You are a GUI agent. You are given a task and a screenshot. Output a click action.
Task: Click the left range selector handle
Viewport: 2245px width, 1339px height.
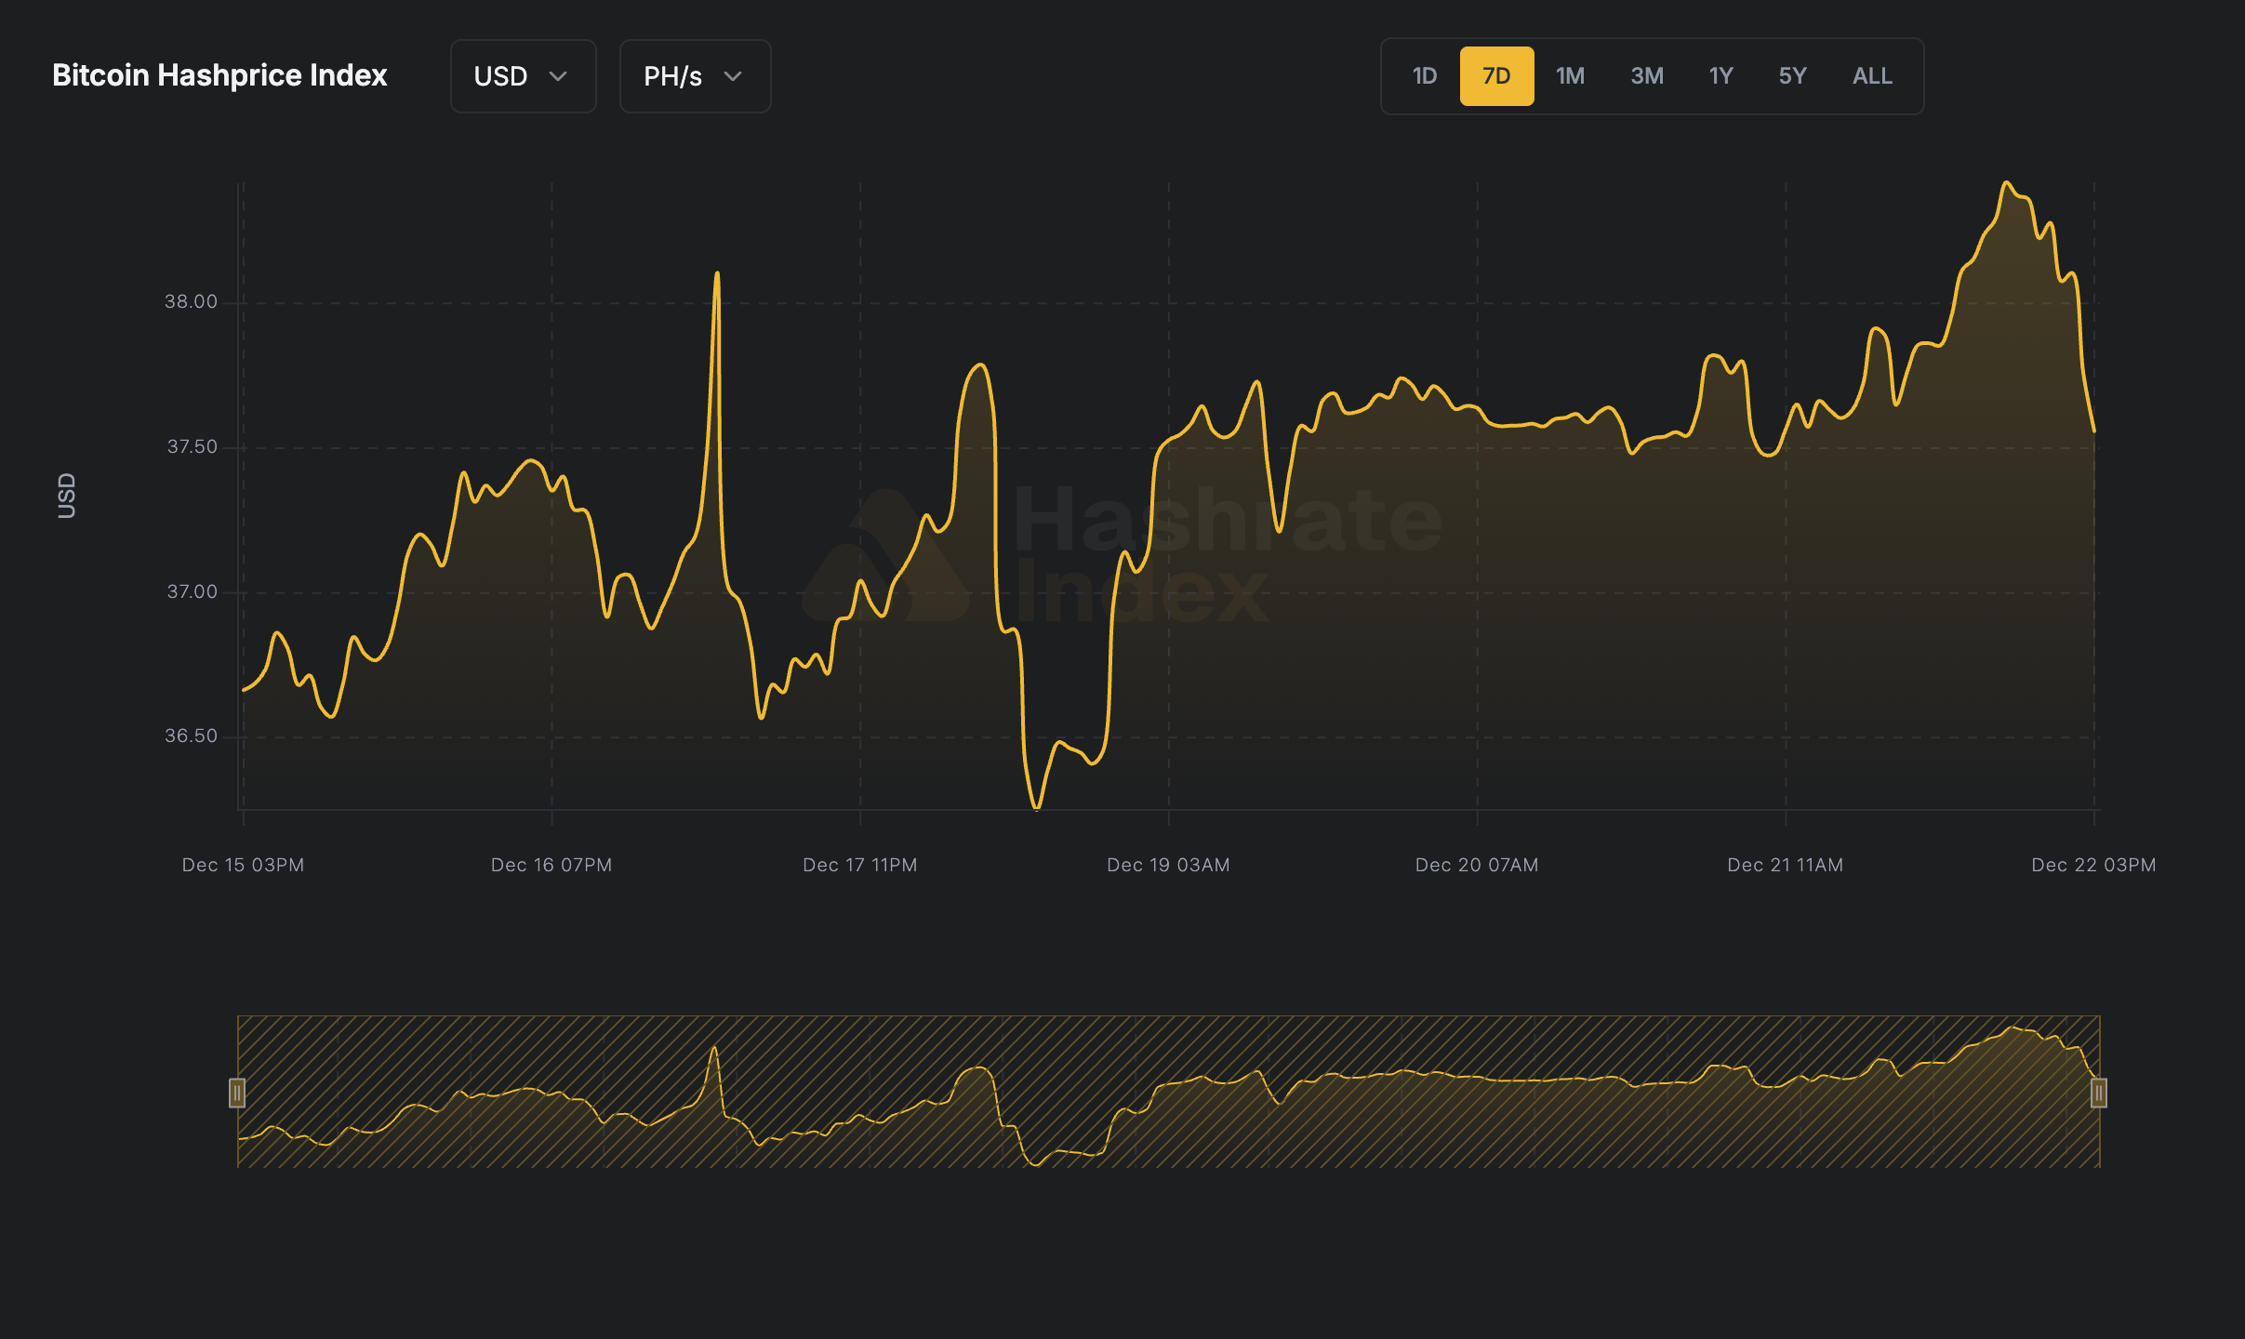click(x=238, y=1094)
